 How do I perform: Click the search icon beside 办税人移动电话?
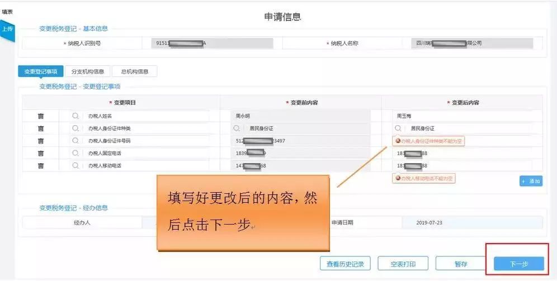tap(75, 166)
